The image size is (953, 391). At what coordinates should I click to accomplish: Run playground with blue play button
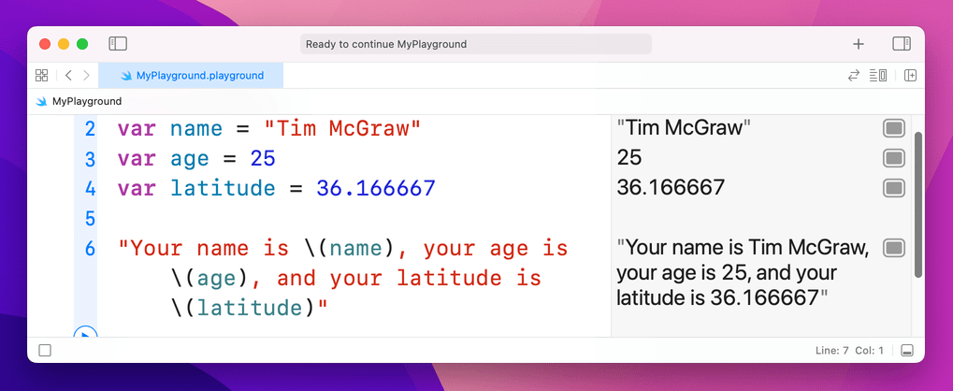[85, 332]
